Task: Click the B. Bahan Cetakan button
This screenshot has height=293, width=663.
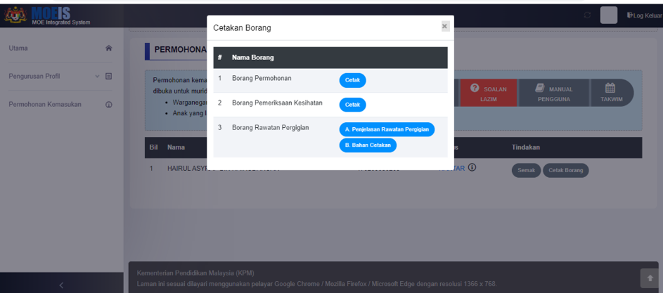Action: (x=367, y=145)
